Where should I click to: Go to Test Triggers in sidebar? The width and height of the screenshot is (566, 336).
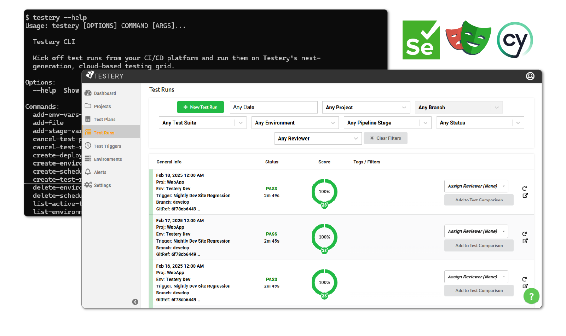(x=107, y=146)
